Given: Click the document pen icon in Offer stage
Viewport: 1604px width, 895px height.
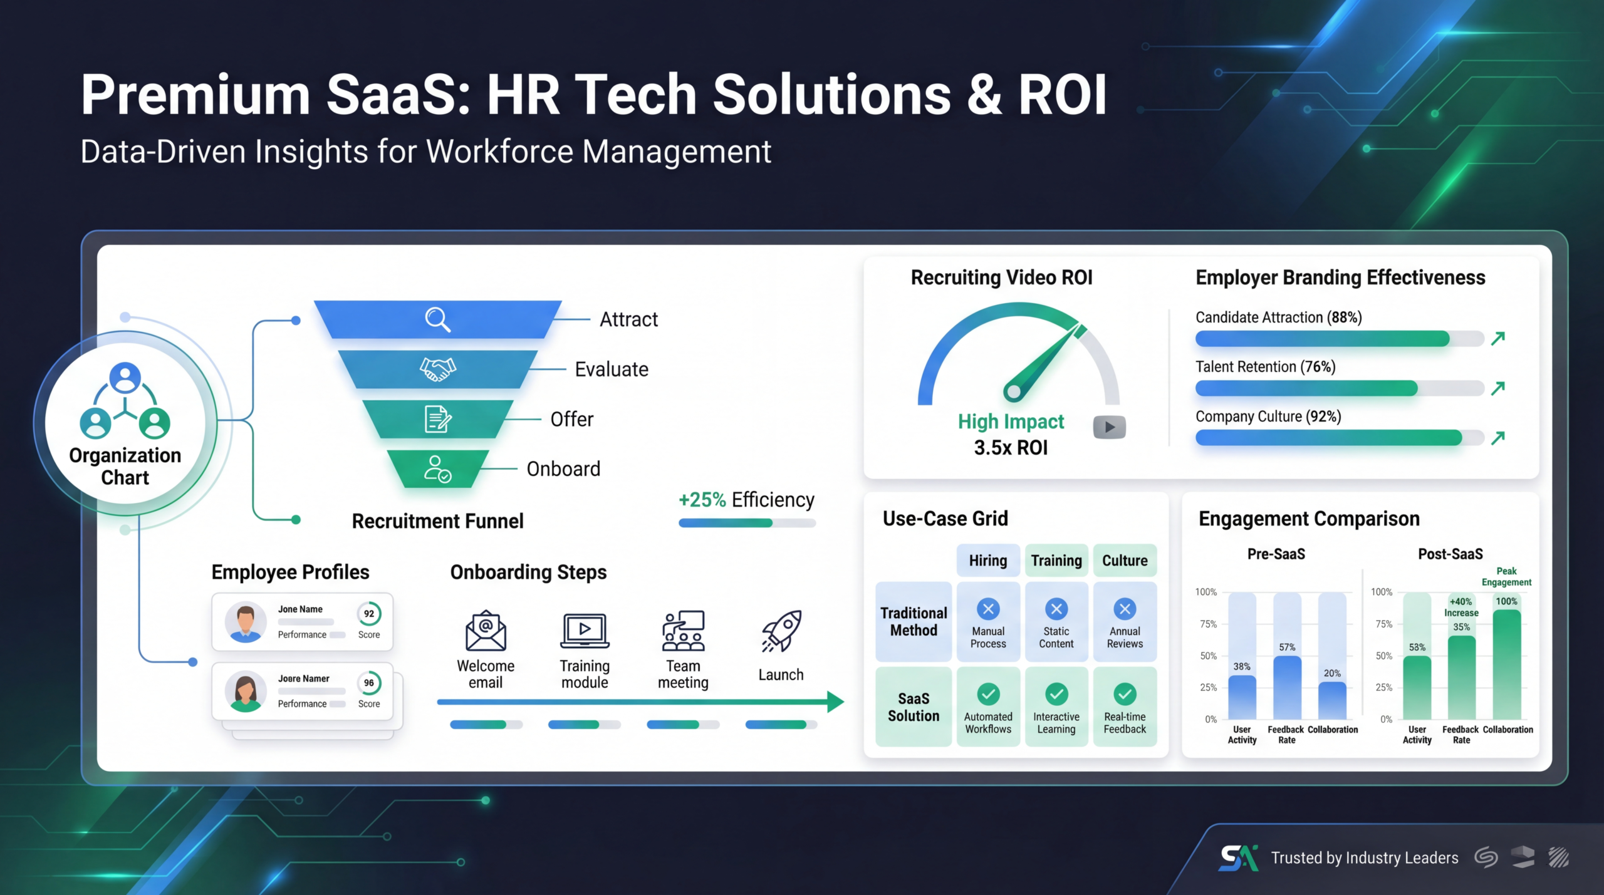Looking at the screenshot, I should 437,419.
